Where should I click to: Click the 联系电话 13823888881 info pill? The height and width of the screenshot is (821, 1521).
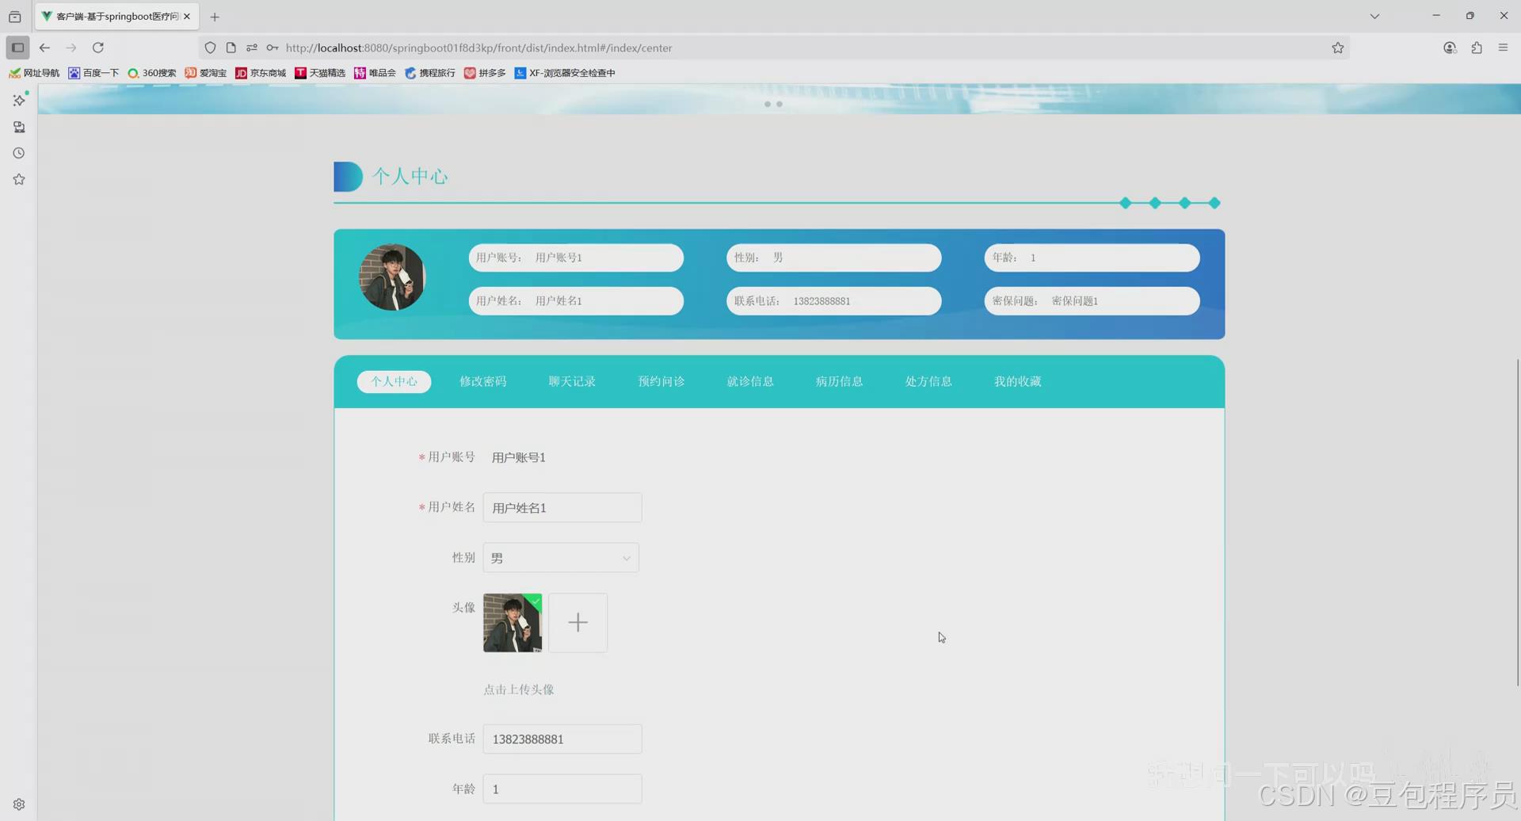[x=834, y=301]
